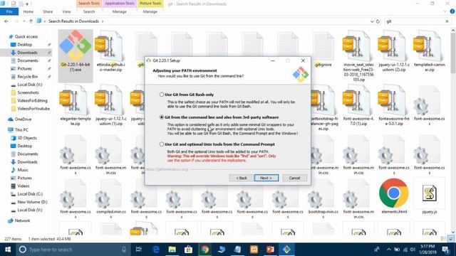Select eleganter-template.zip file

click(76, 106)
